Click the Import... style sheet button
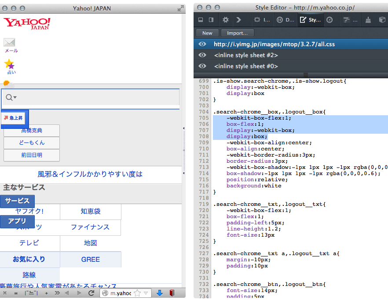 pos(237,33)
